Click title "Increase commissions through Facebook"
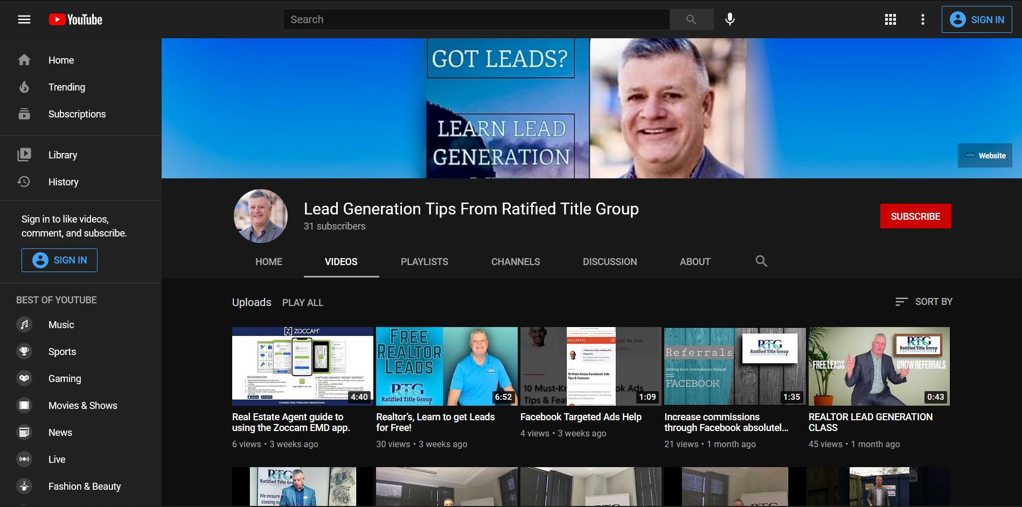 726,422
